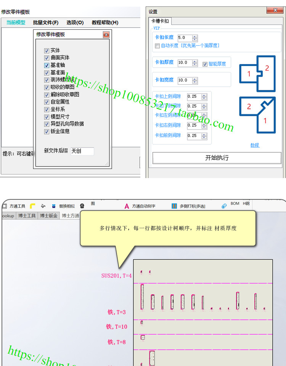286x366 pixels.
Task: Click the 多侧打标[多选] toolbar label
Action: click(192, 206)
